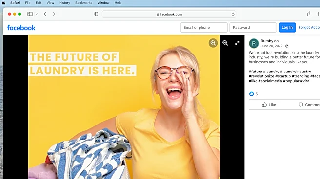Click the facebook.com address bar
The width and height of the screenshot is (320, 179).
pyautogui.click(x=169, y=14)
